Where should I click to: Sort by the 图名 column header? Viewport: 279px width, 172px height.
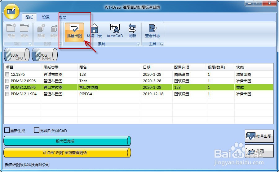click(x=109, y=67)
